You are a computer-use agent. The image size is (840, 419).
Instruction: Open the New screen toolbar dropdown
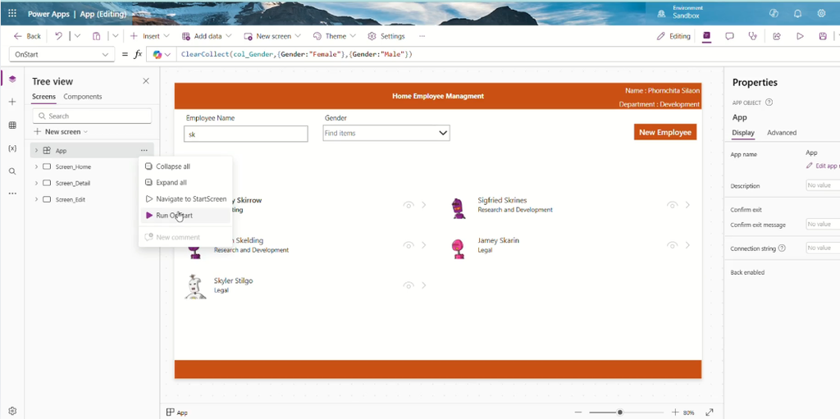[272, 36]
